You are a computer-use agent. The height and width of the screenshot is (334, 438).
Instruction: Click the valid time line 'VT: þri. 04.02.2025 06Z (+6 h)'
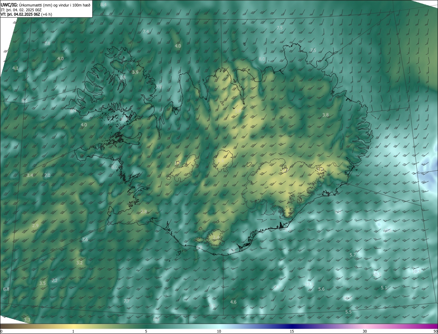click(26, 14)
